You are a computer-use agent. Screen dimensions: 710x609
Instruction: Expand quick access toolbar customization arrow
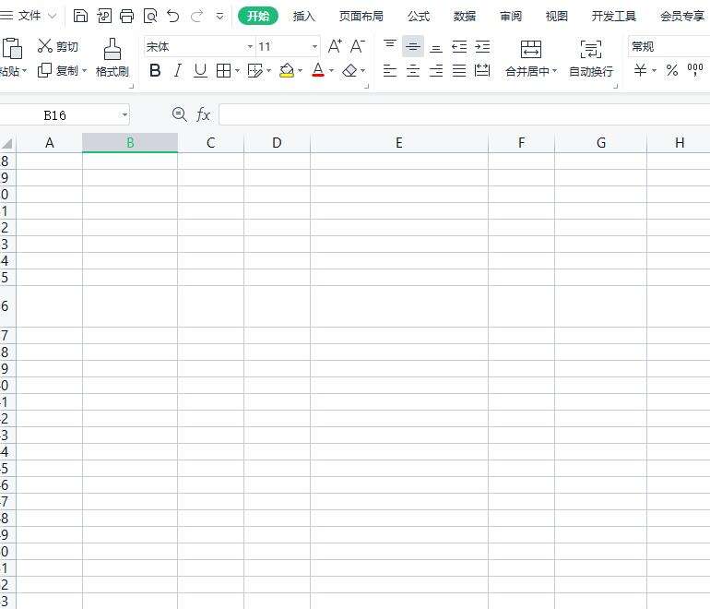click(x=219, y=17)
